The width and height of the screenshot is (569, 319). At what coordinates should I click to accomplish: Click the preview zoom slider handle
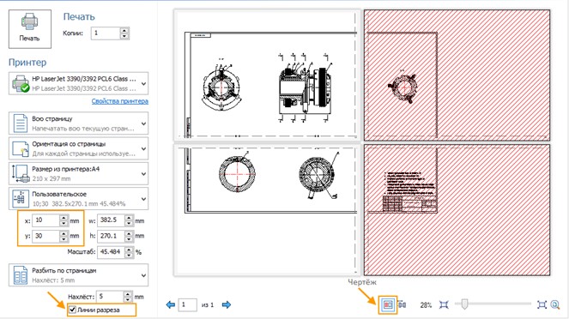[x=464, y=304]
